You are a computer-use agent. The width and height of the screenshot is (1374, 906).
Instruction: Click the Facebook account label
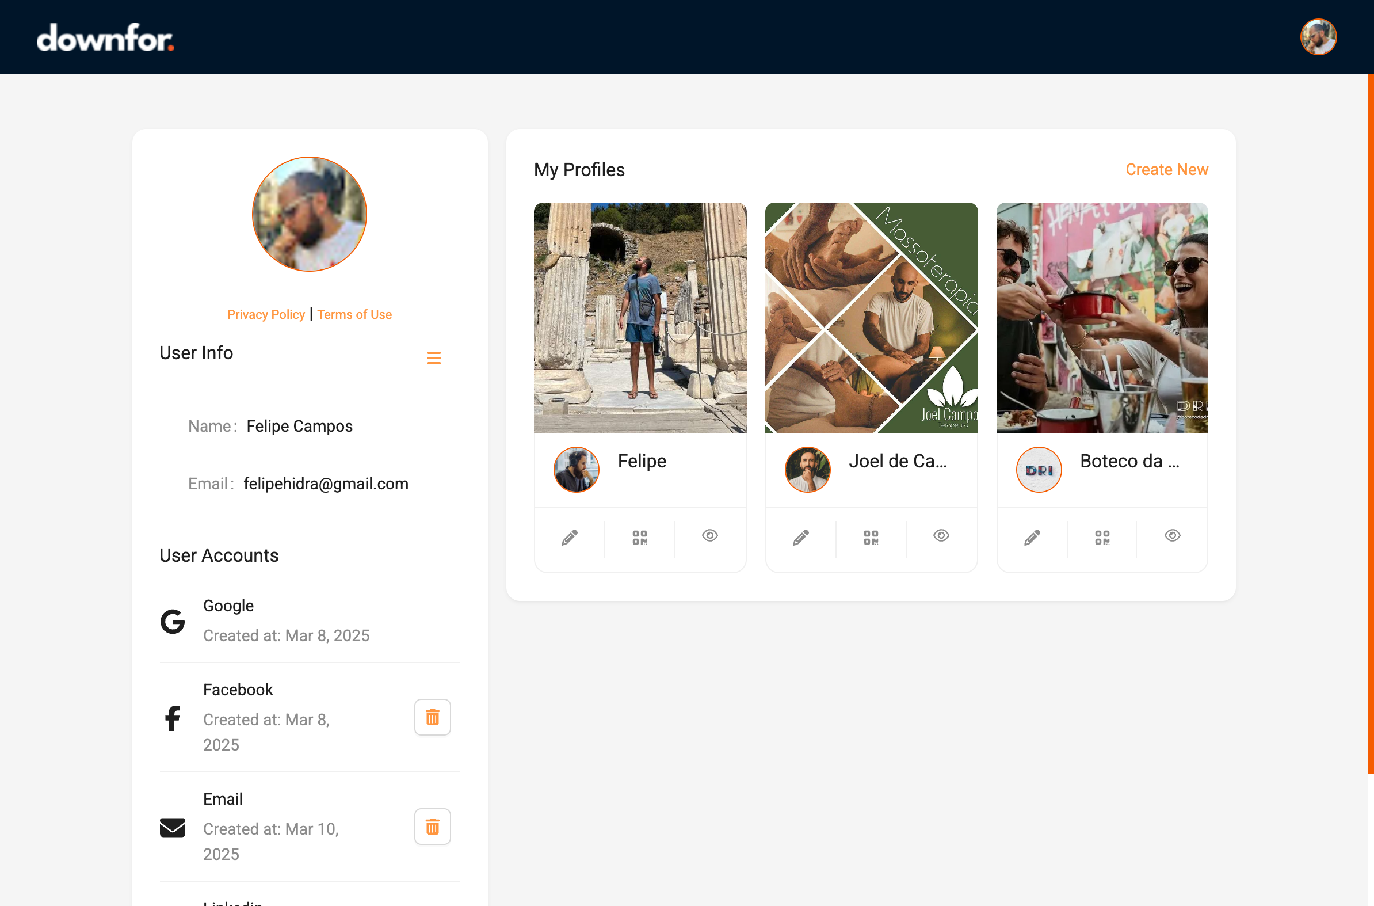tap(238, 690)
